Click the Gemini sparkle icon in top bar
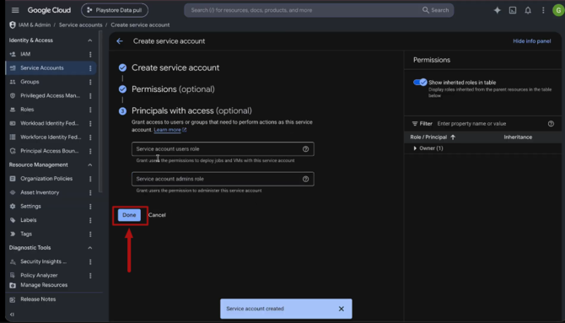 click(498, 10)
